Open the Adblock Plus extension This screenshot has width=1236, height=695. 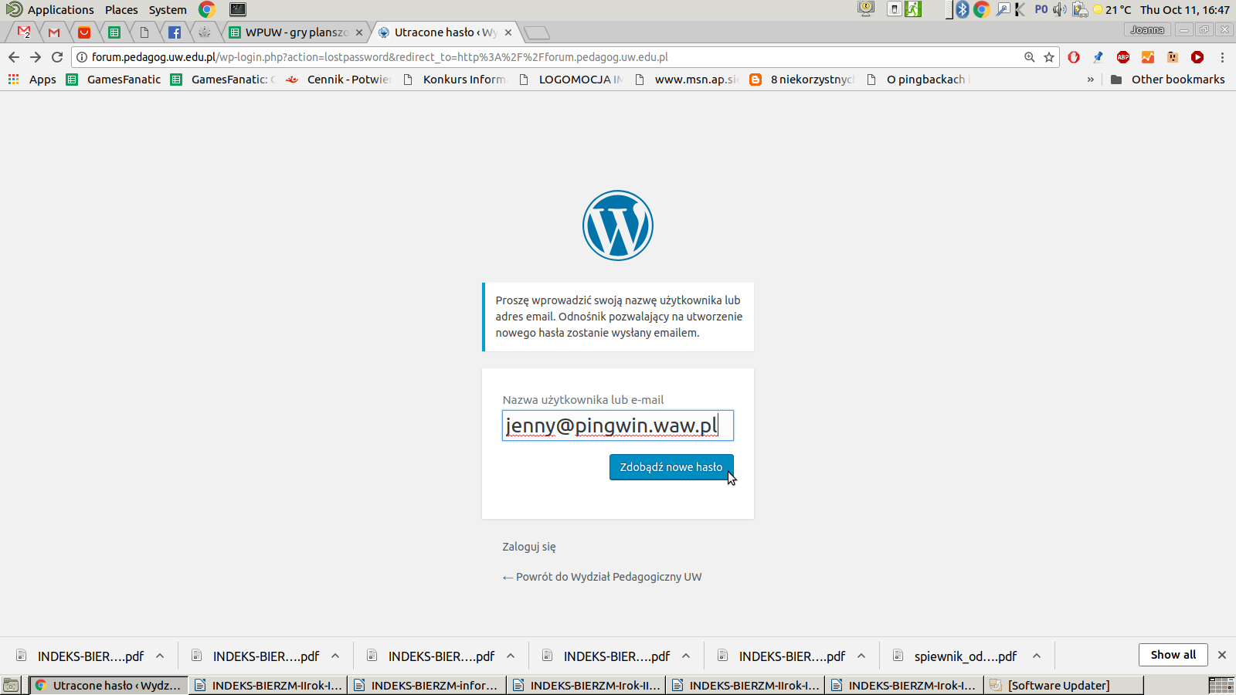coord(1123,57)
